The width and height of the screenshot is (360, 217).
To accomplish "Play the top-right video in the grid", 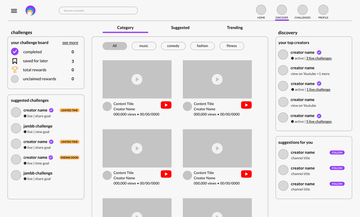I will (x=217, y=79).
